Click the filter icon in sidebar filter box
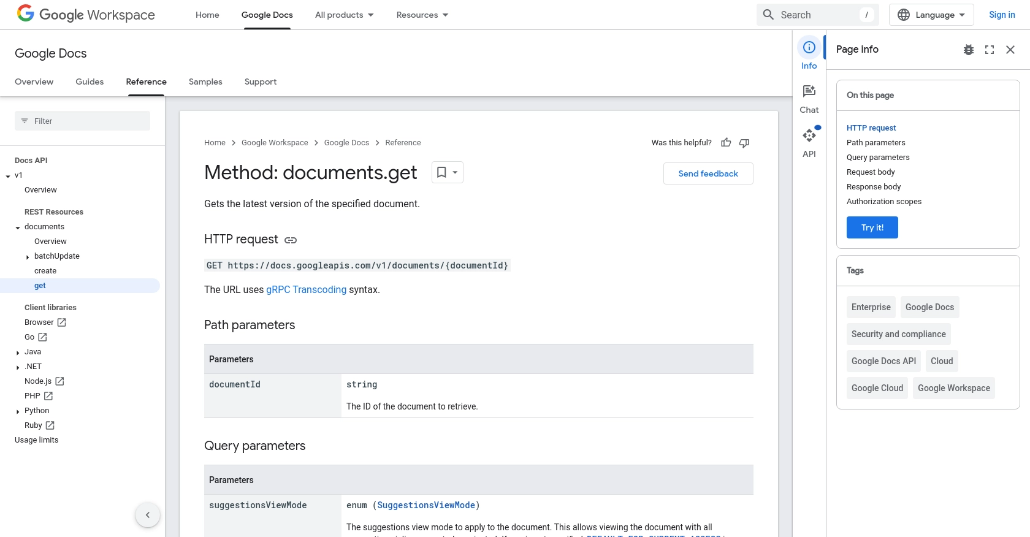 click(x=25, y=121)
